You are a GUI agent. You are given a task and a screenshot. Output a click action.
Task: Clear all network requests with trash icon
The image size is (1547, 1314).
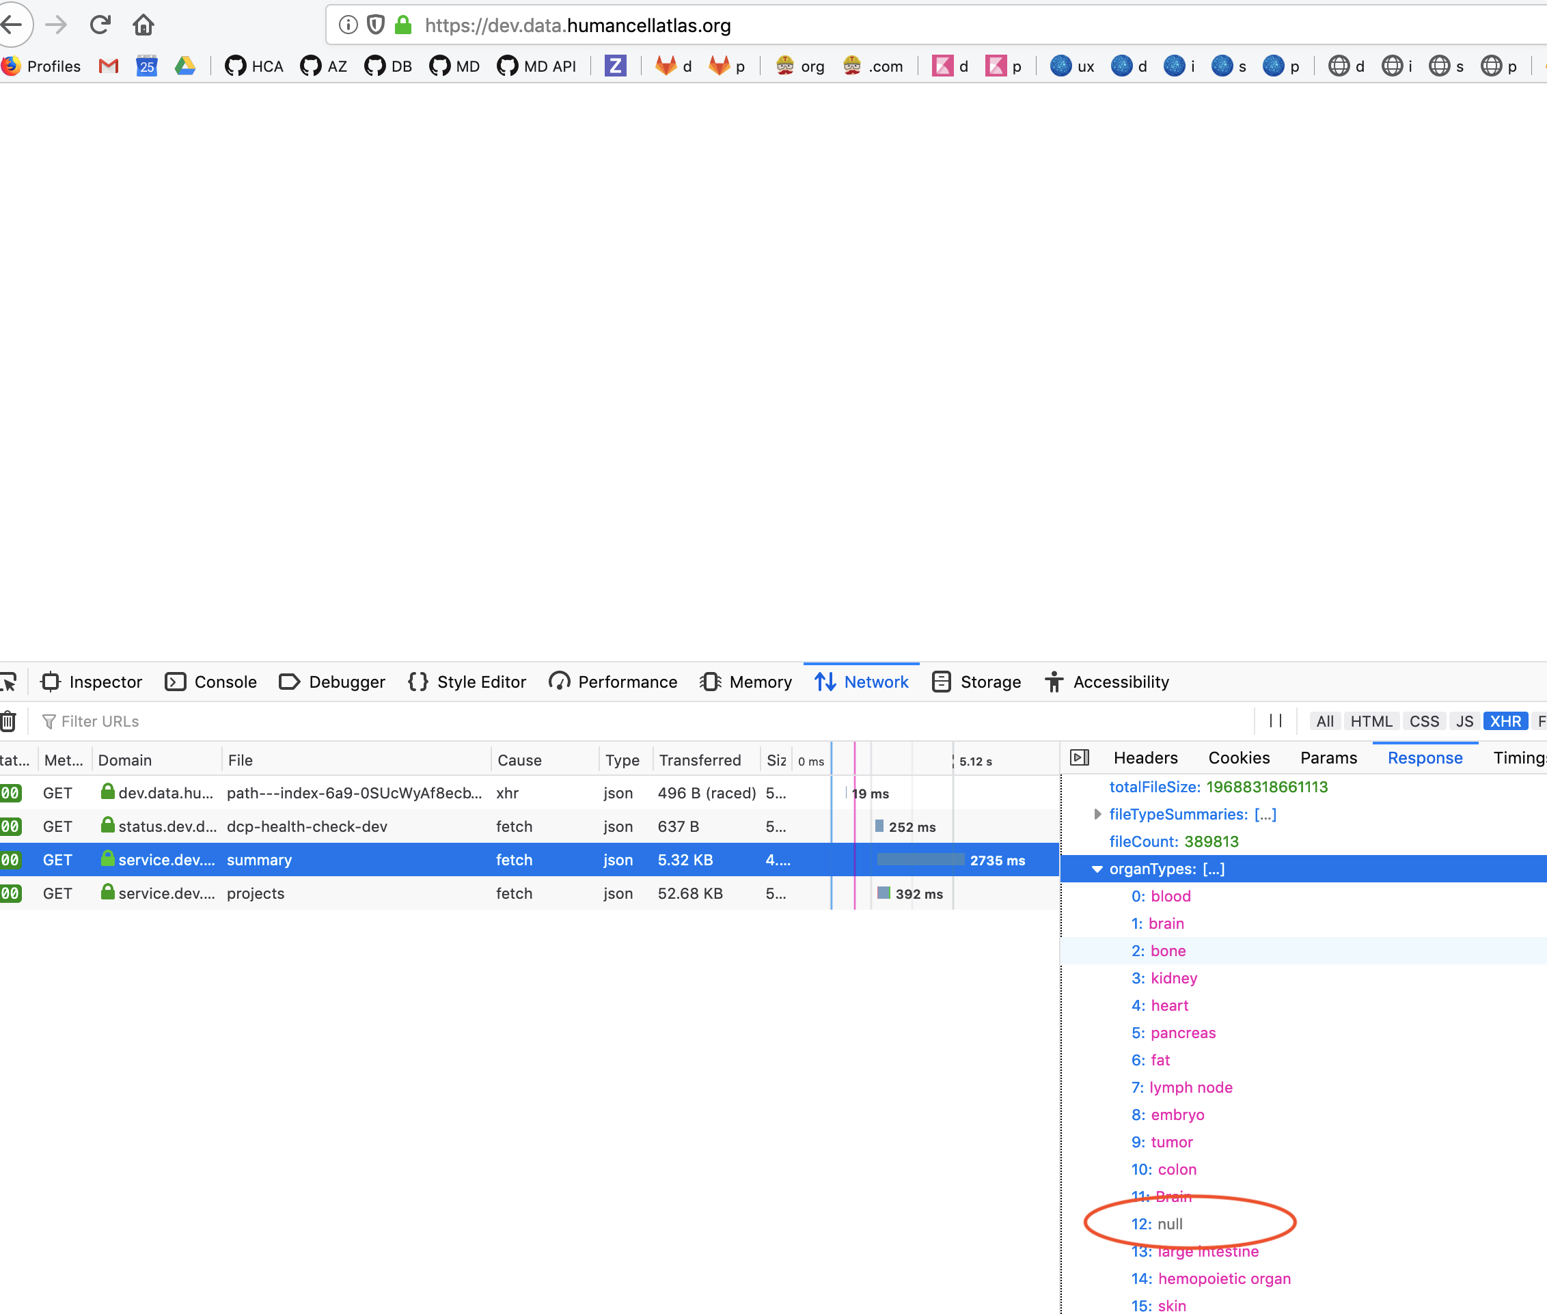click(x=9, y=721)
